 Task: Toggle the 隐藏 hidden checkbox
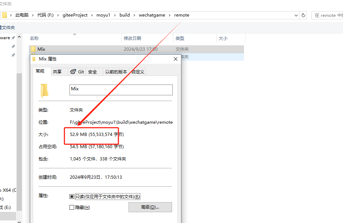pyautogui.click(x=72, y=207)
